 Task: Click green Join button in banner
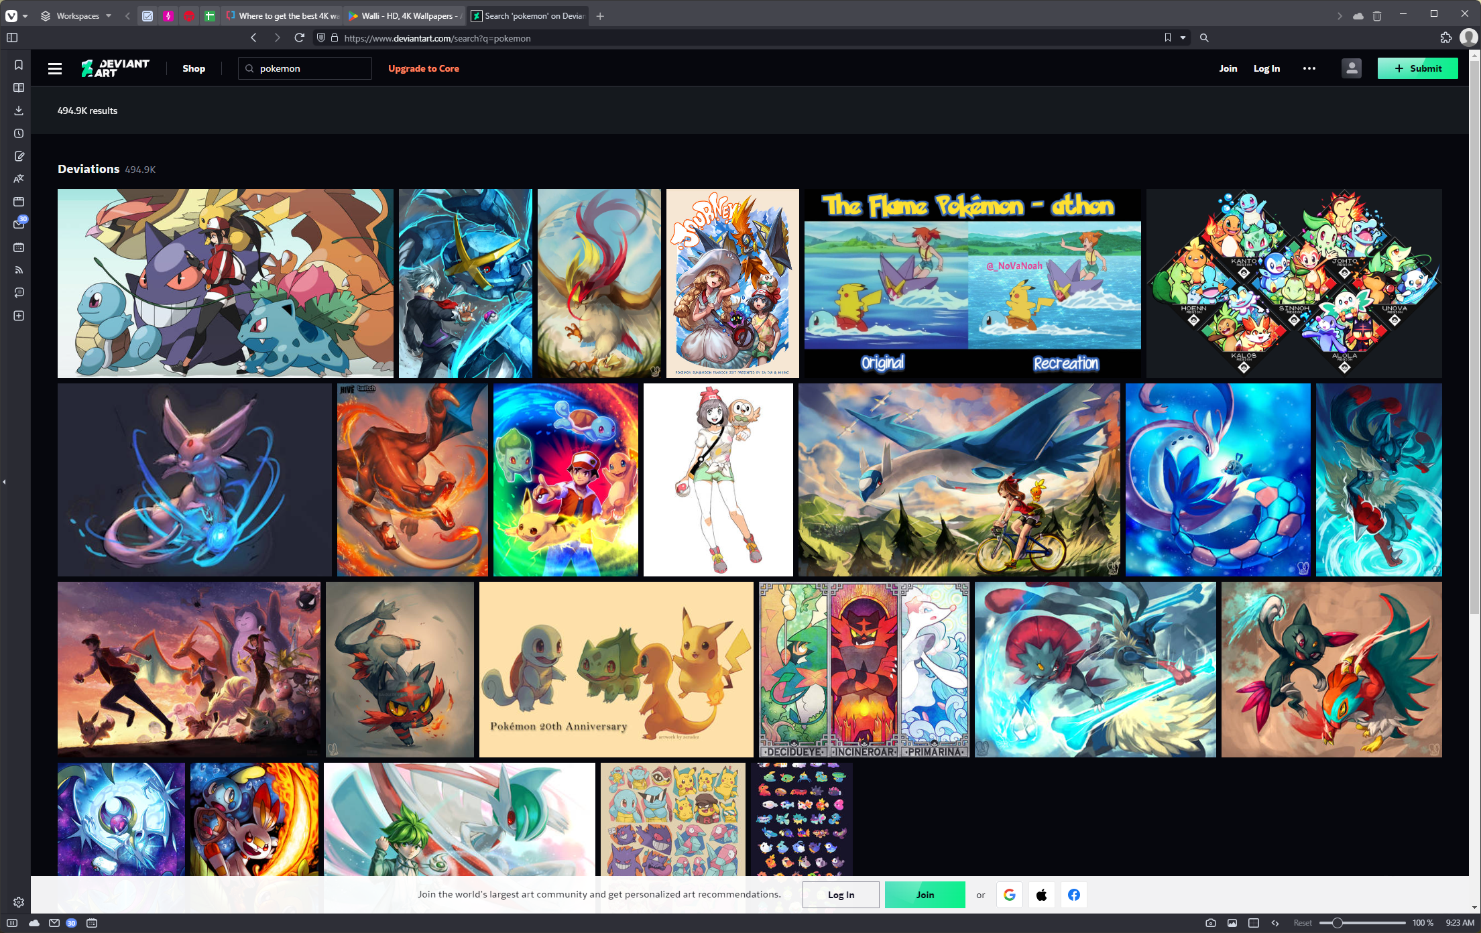click(x=925, y=895)
